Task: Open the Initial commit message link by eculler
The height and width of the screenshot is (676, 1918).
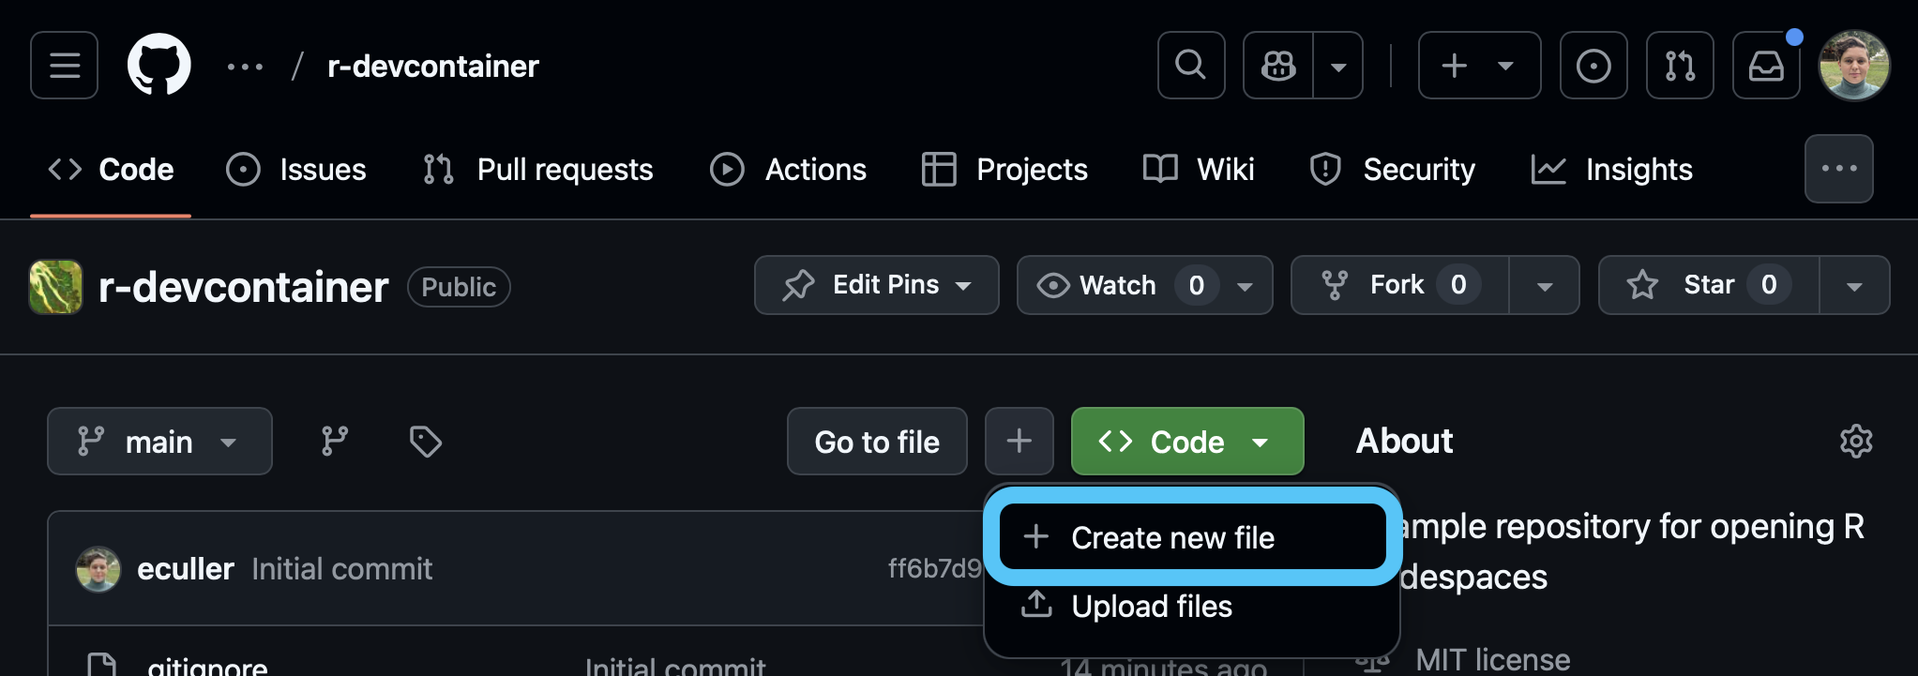Action: pos(341,569)
